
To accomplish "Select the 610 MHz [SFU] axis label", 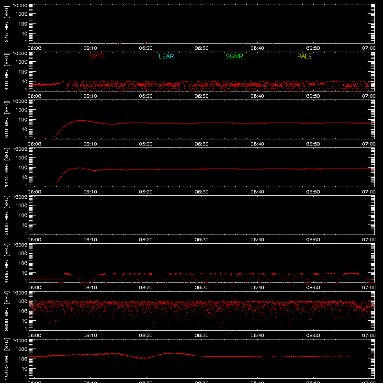I will point(7,119).
